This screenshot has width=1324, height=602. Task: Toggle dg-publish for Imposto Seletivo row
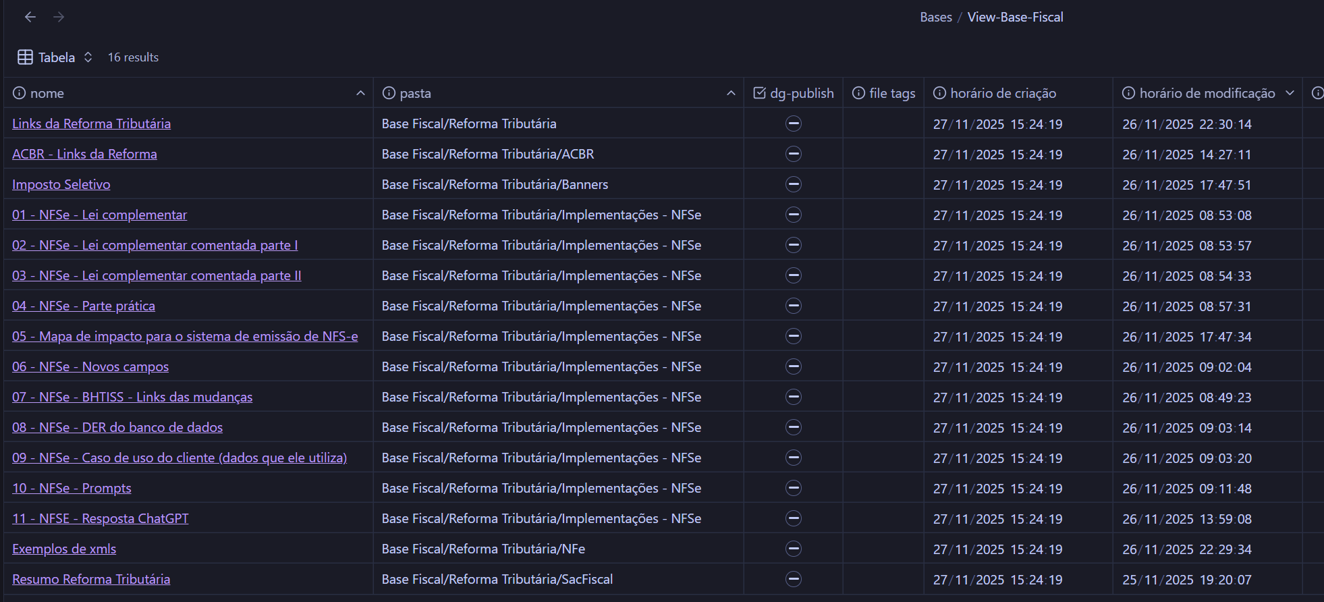click(x=794, y=184)
